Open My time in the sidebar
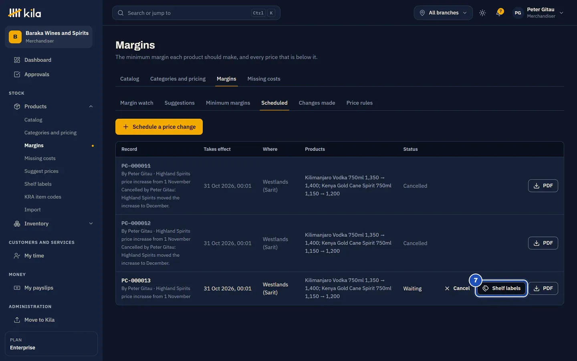The height and width of the screenshot is (361, 577). coord(51,256)
